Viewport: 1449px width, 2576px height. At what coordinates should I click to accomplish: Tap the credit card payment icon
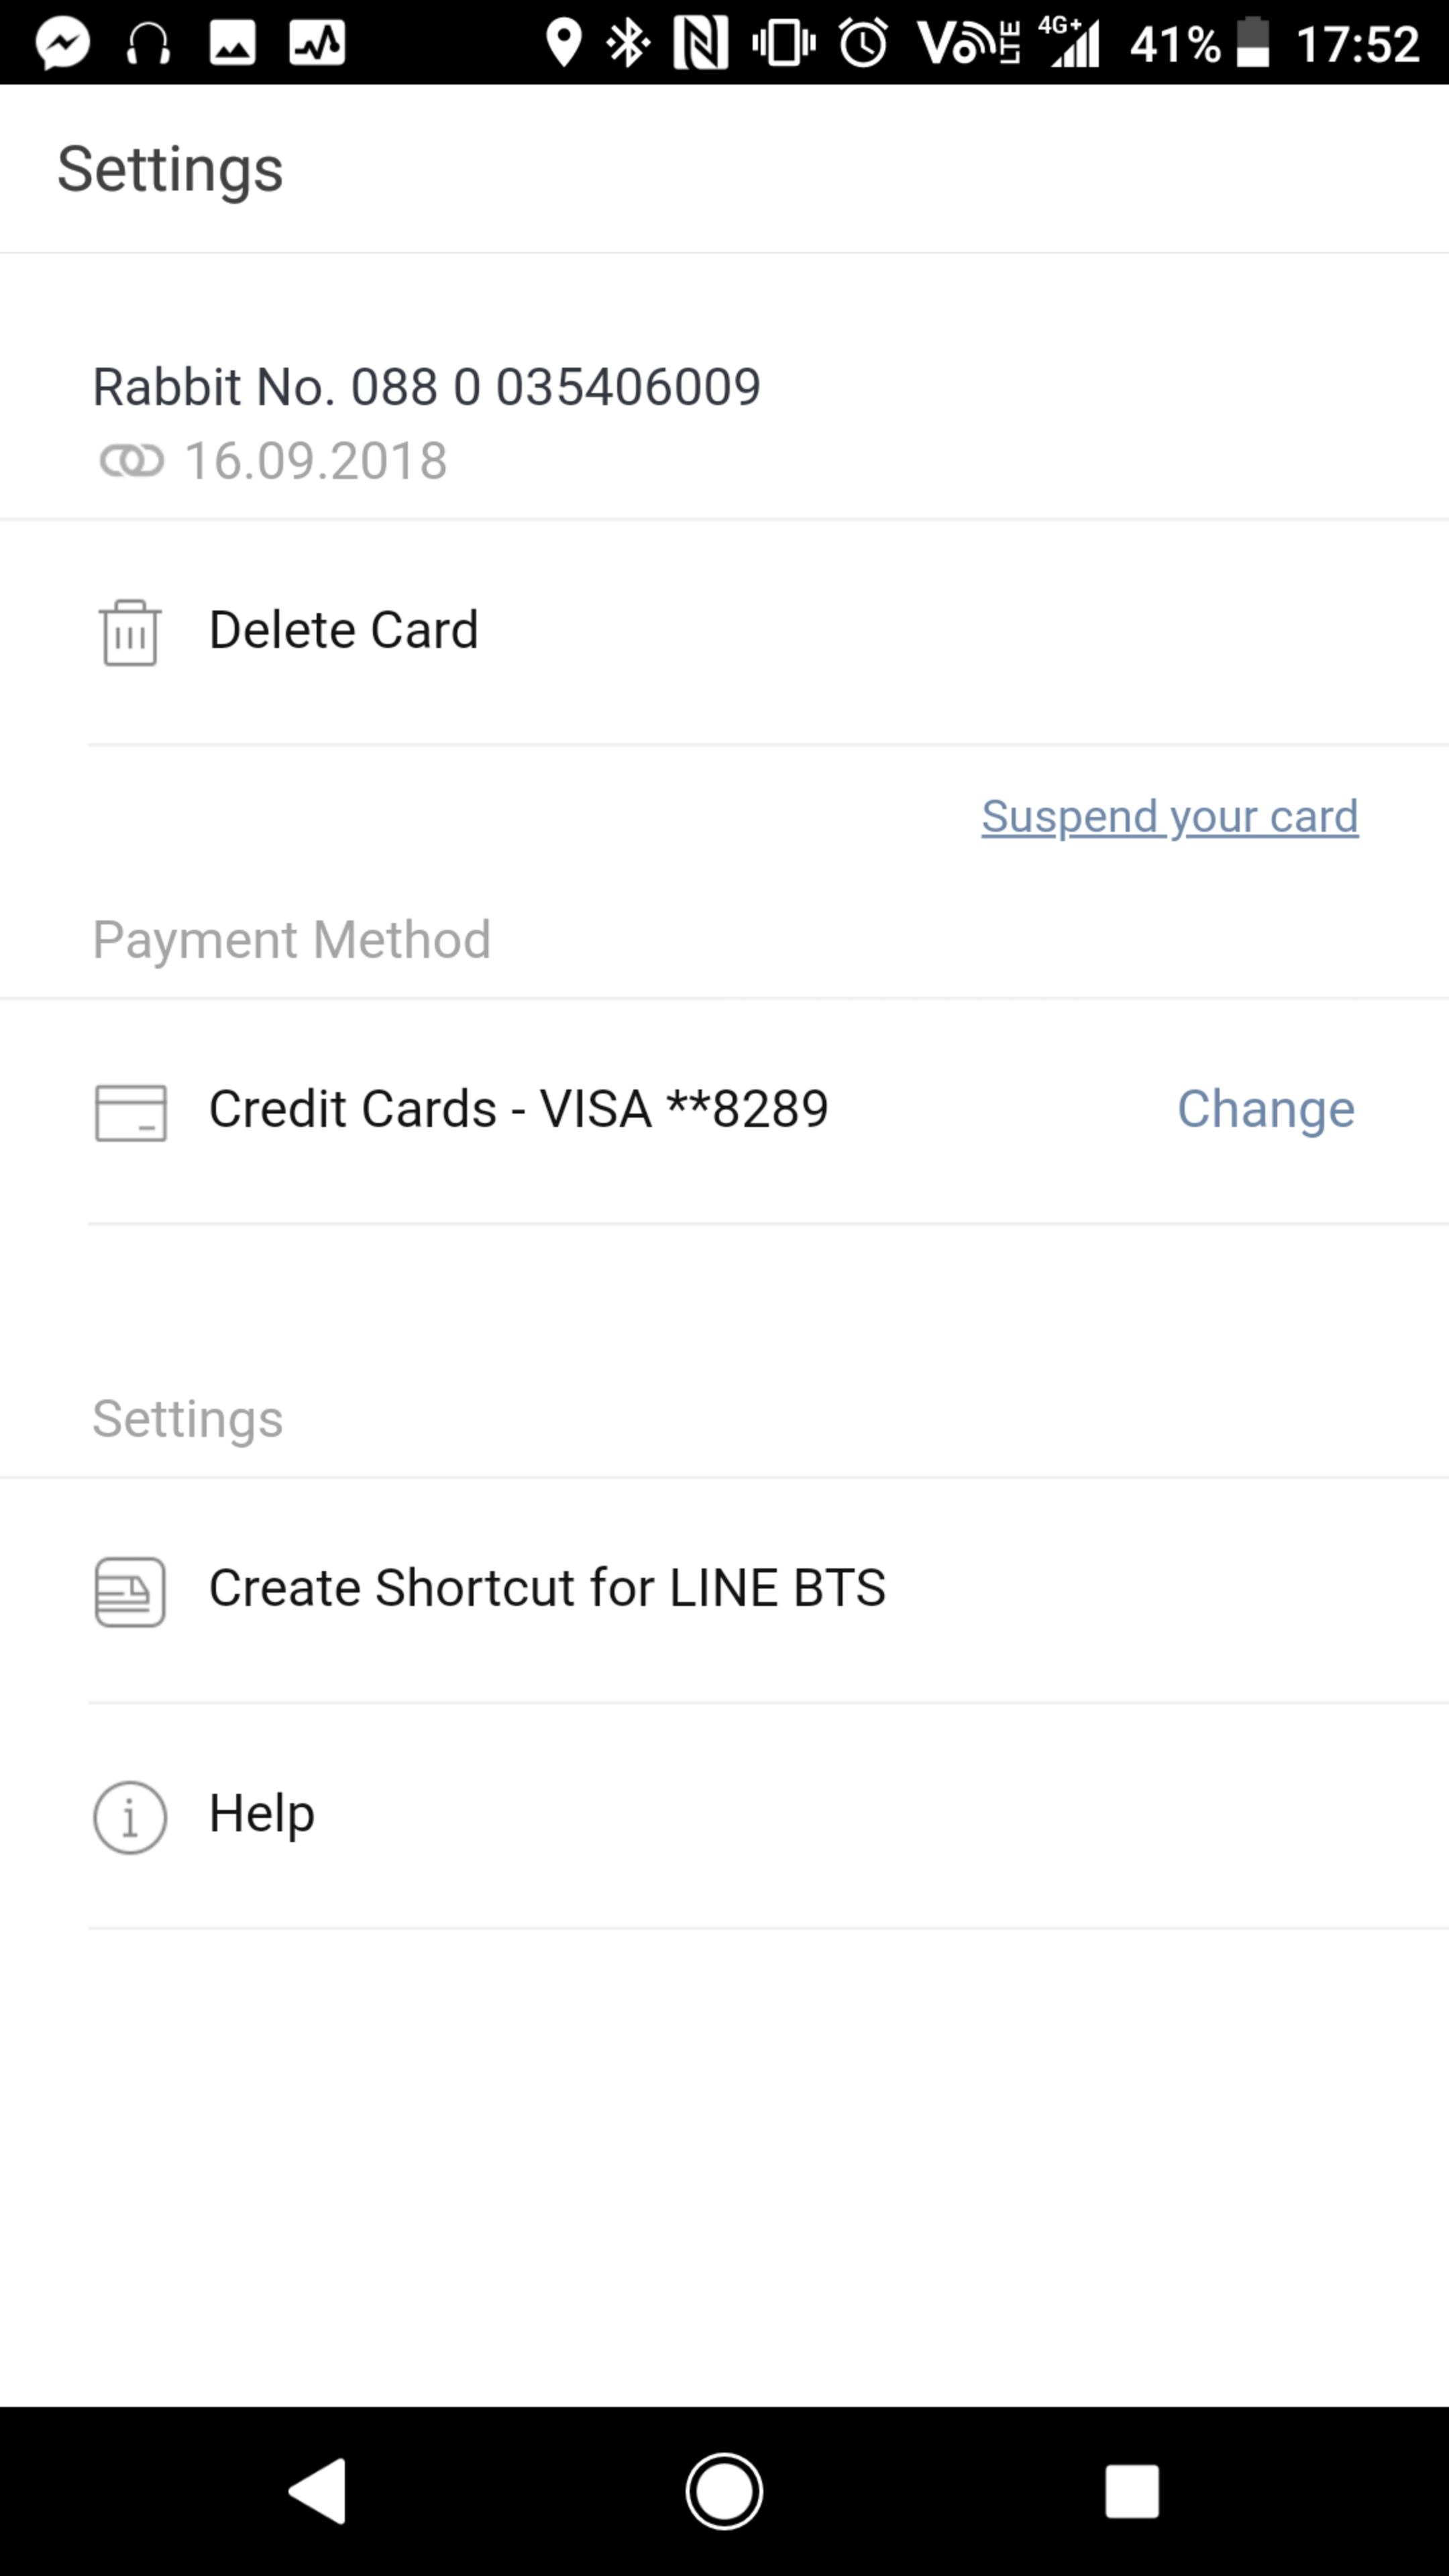coord(130,1112)
